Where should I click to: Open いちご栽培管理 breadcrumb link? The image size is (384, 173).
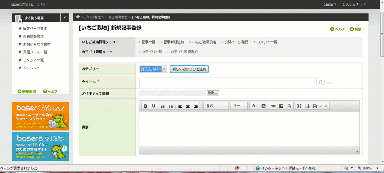click(116, 17)
